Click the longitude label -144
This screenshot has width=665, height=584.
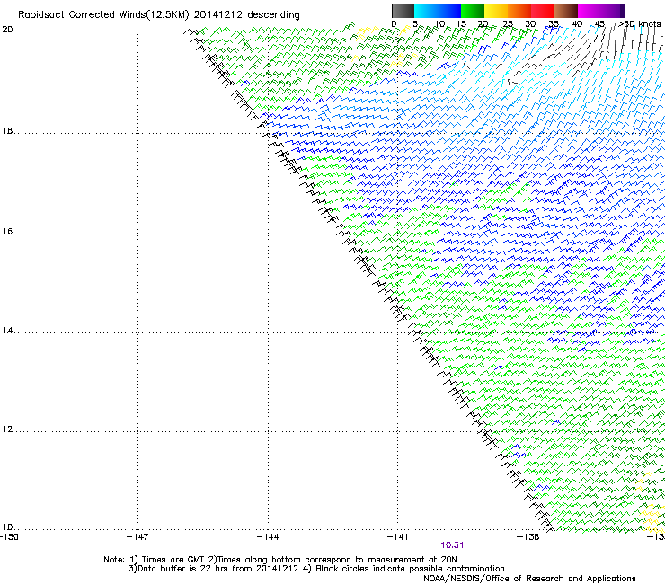click(x=268, y=537)
